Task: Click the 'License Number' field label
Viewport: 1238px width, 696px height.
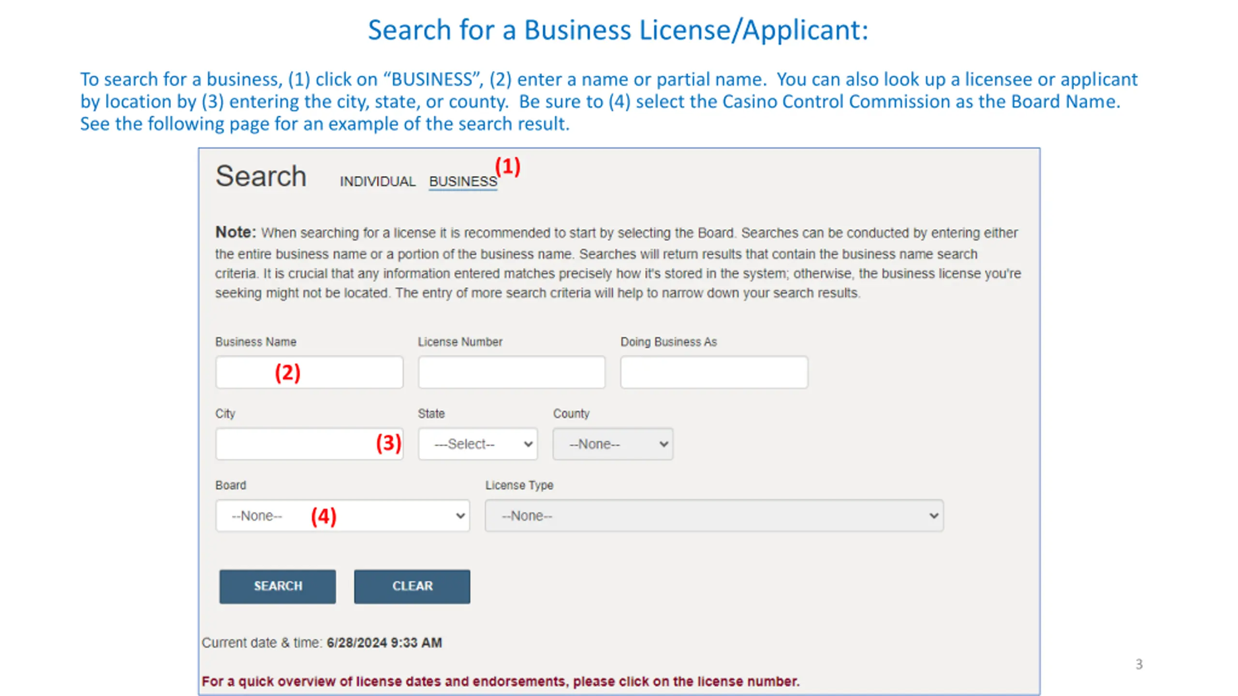Action: [x=460, y=342]
